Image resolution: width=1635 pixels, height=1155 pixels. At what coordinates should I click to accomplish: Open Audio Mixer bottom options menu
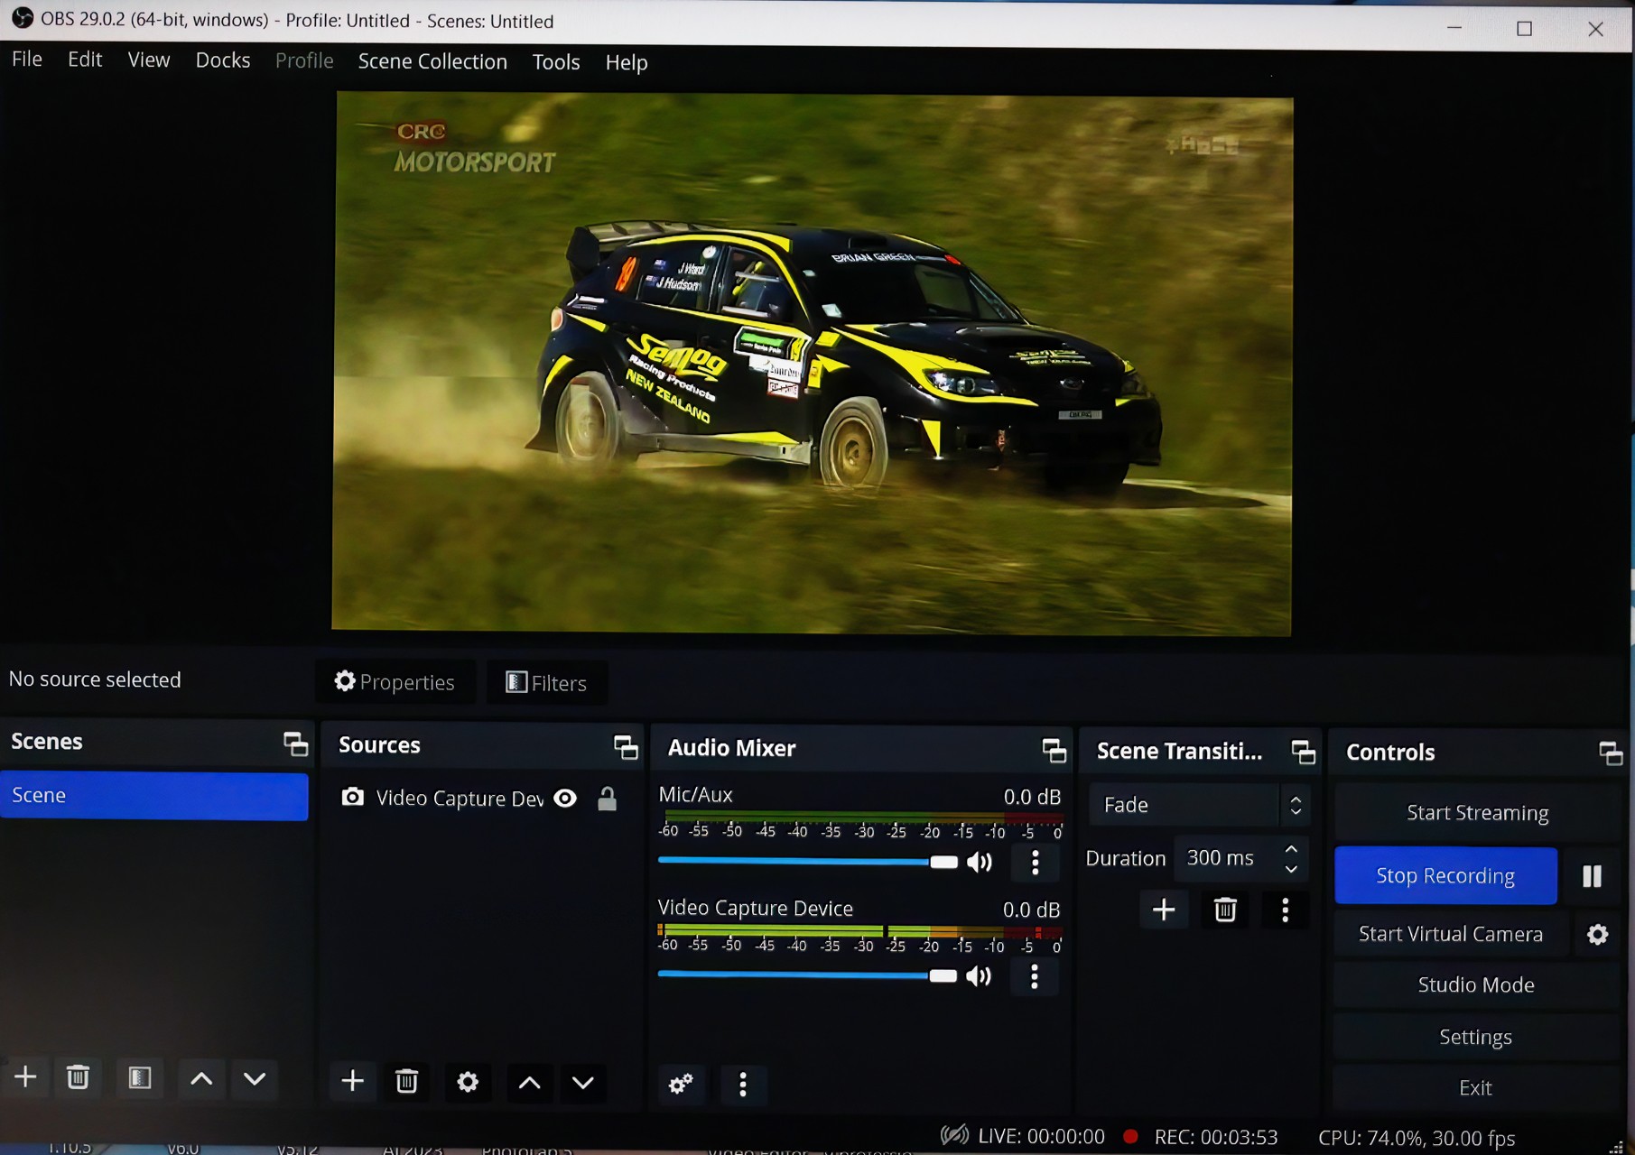[743, 1085]
